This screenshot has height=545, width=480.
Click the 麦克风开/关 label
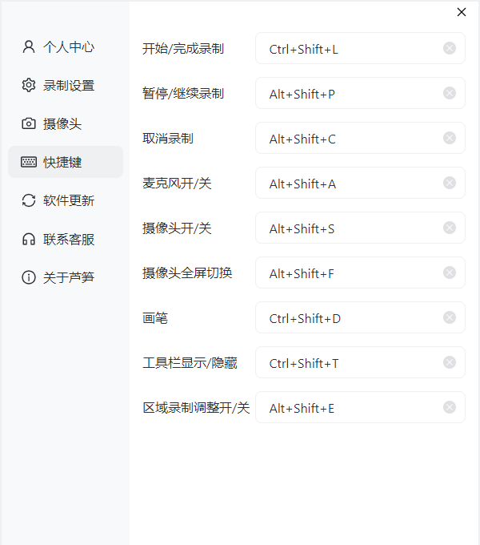177,184
